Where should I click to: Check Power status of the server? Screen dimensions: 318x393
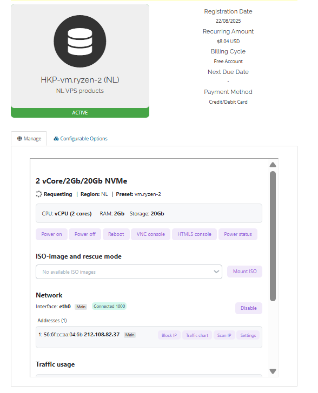pyautogui.click(x=237, y=234)
